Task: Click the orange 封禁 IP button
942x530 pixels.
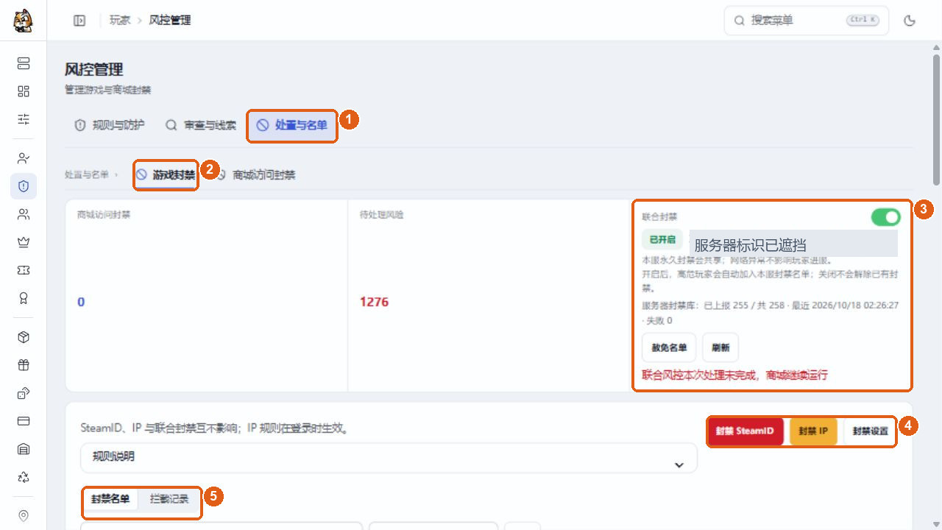Action: coord(813,431)
